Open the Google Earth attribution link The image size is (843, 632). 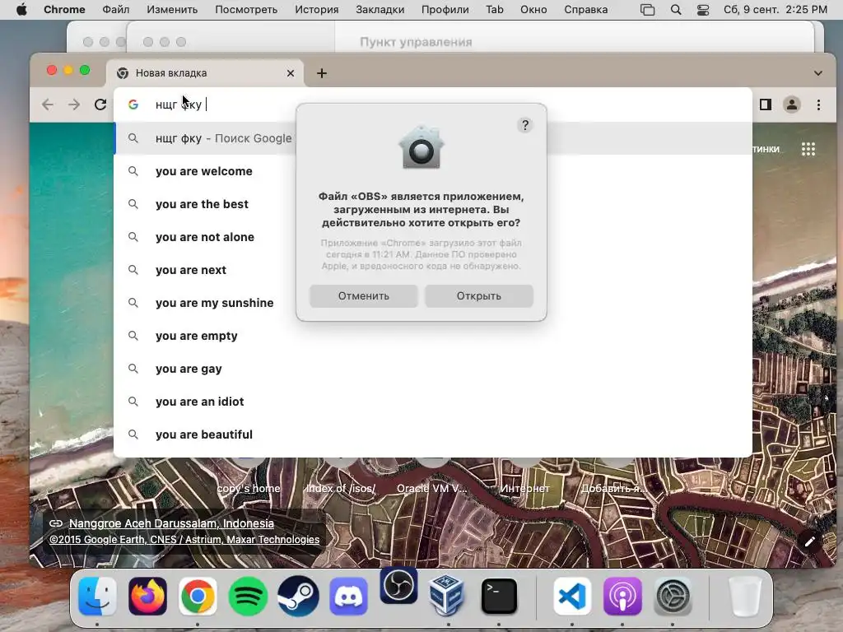tap(184, 540)
